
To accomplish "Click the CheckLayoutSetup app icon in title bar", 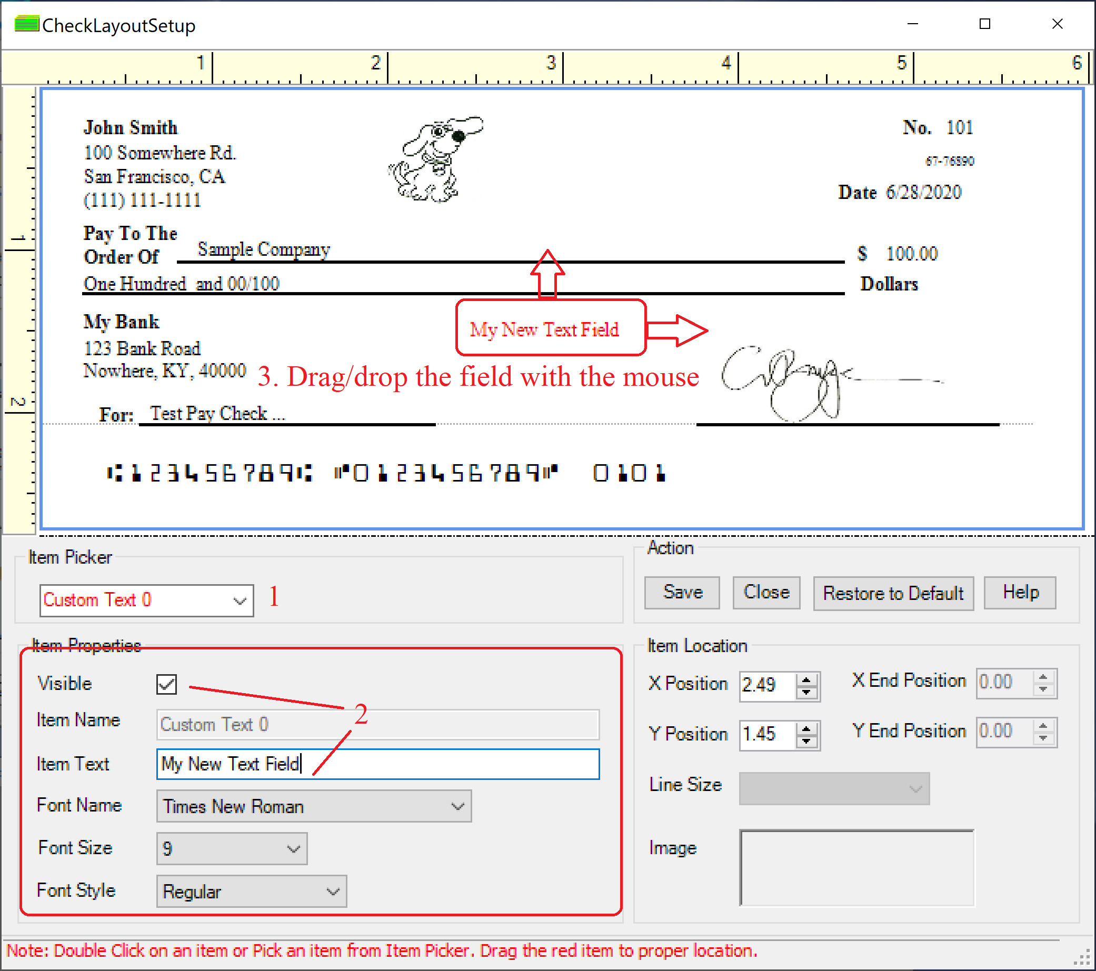I will (26, 25).
